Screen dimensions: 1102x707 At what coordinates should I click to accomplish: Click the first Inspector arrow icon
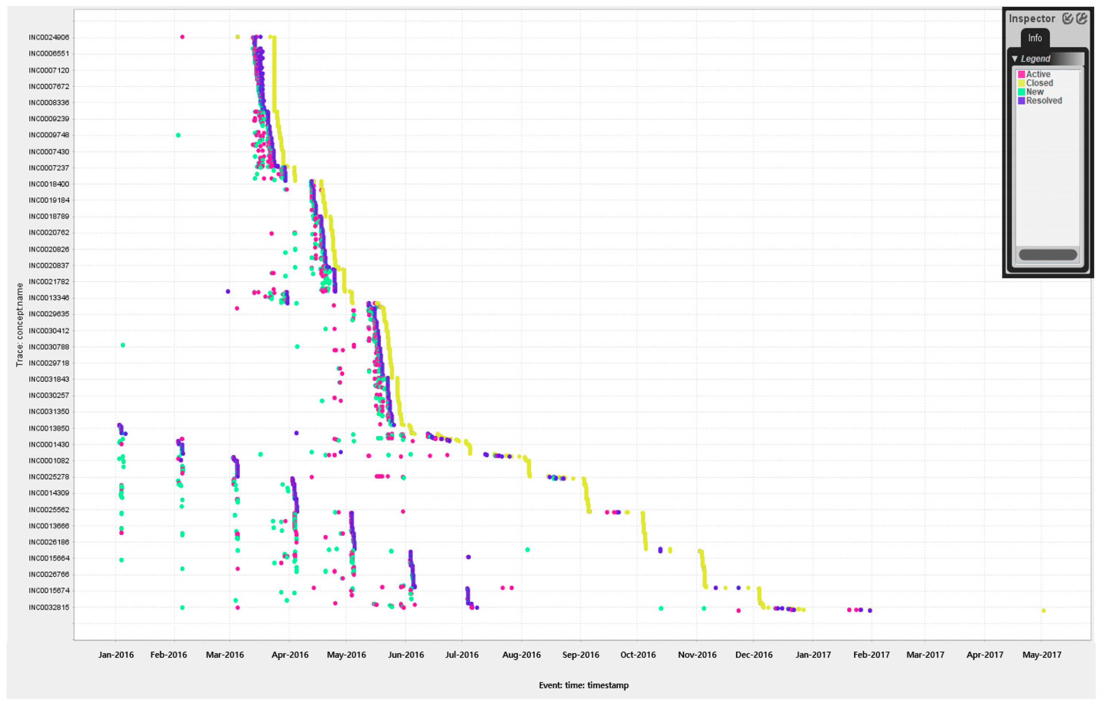pos(1067,18)
